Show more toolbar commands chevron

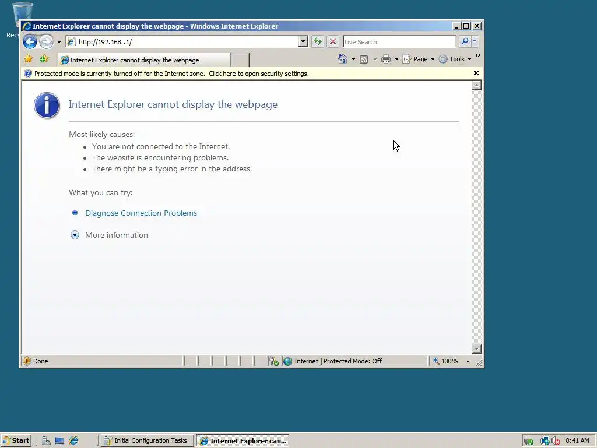coord(478,55)
